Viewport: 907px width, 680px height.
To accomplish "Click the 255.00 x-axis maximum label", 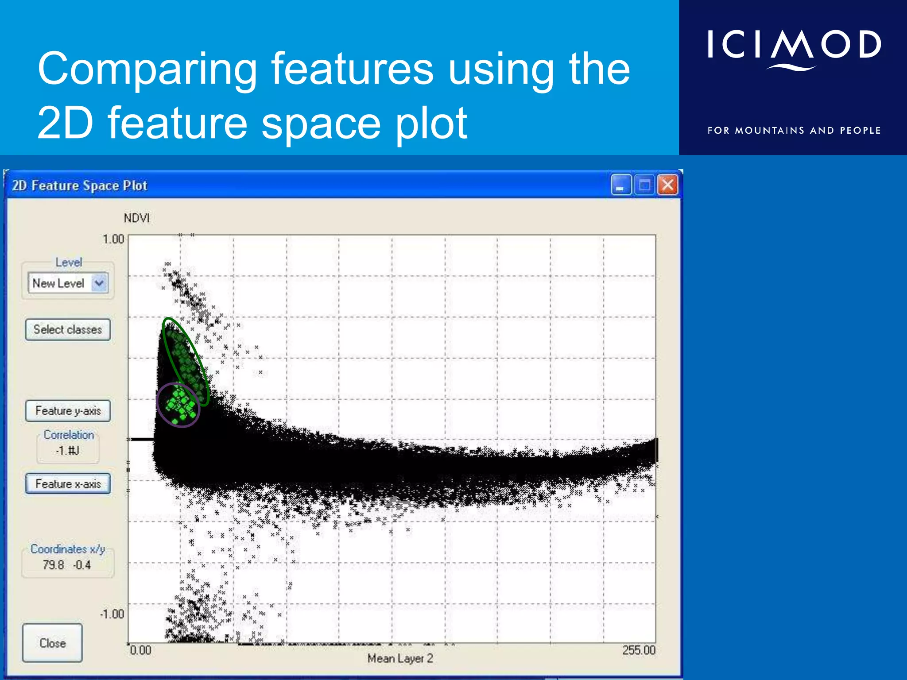I will click(638, 650).
